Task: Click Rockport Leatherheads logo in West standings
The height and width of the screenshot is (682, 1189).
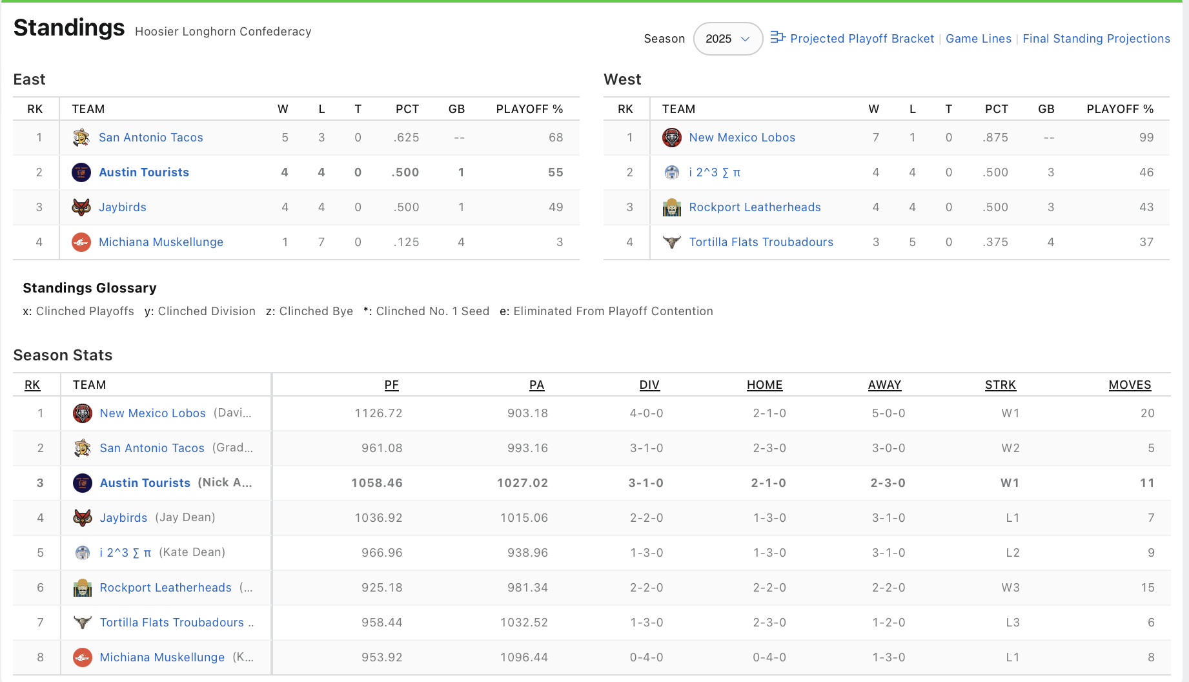Action: [672, 207]
